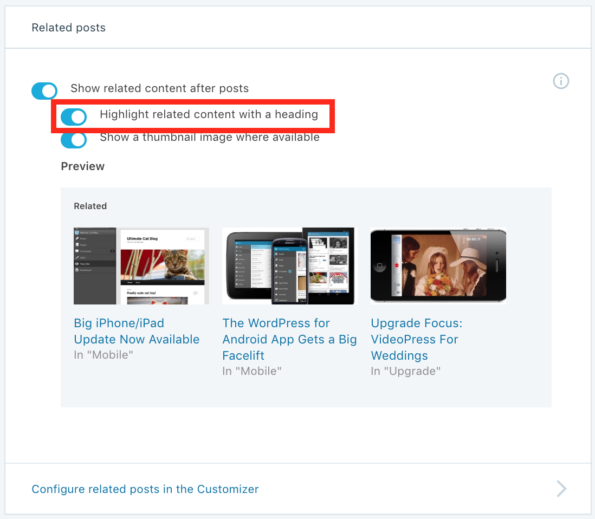Click the In "Upgrade" category text
This screenshot has width=595, height=519.
[x=405, y=371]
